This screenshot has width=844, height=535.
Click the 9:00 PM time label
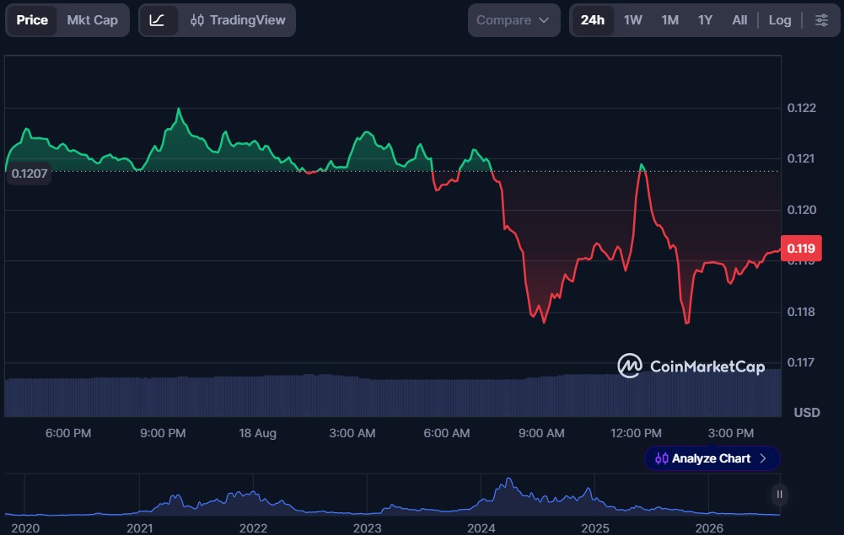coord(163,433)
